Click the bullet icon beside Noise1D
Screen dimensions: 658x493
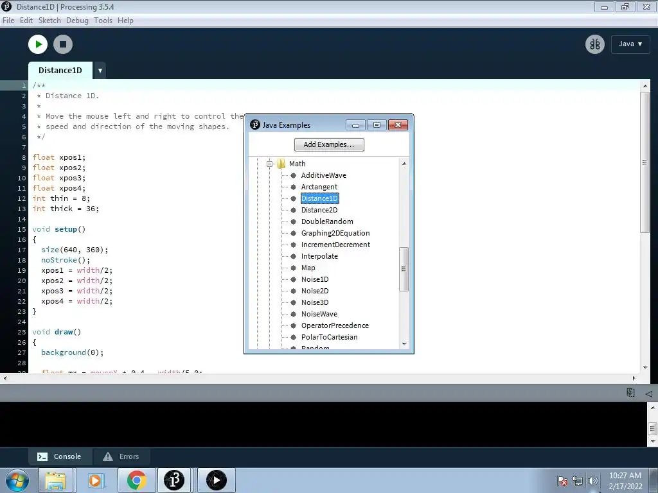[293, 279]
